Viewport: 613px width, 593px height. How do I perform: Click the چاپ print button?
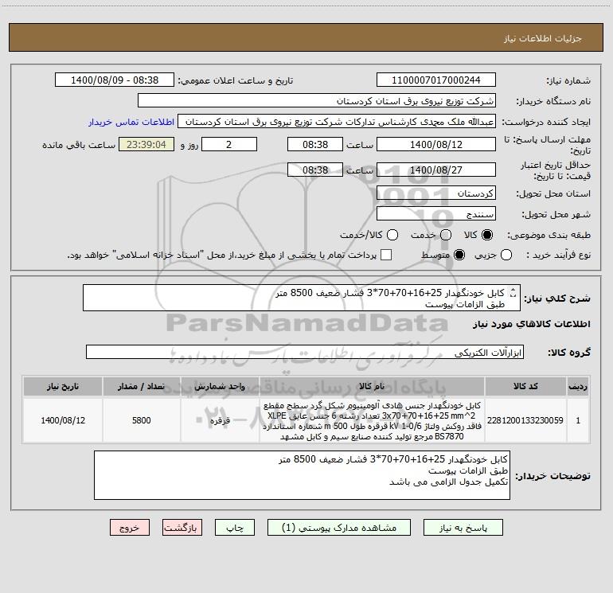pyautogui.click(x=235, y=528)
